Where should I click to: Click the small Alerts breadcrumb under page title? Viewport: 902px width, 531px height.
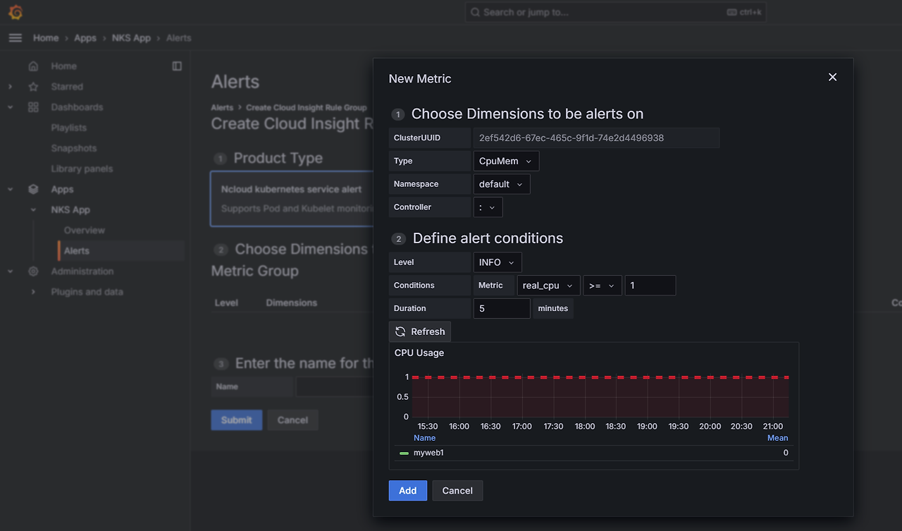222,108
